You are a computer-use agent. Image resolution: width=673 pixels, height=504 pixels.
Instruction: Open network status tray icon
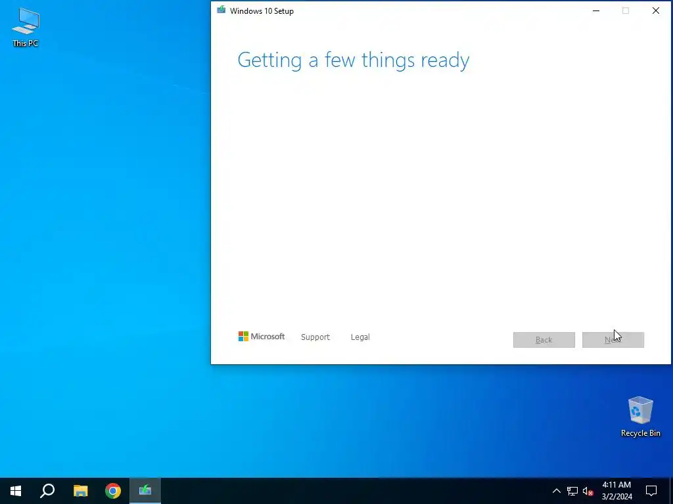coord(572,491)
